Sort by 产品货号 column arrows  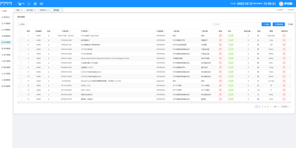click(x=70, y=31)
